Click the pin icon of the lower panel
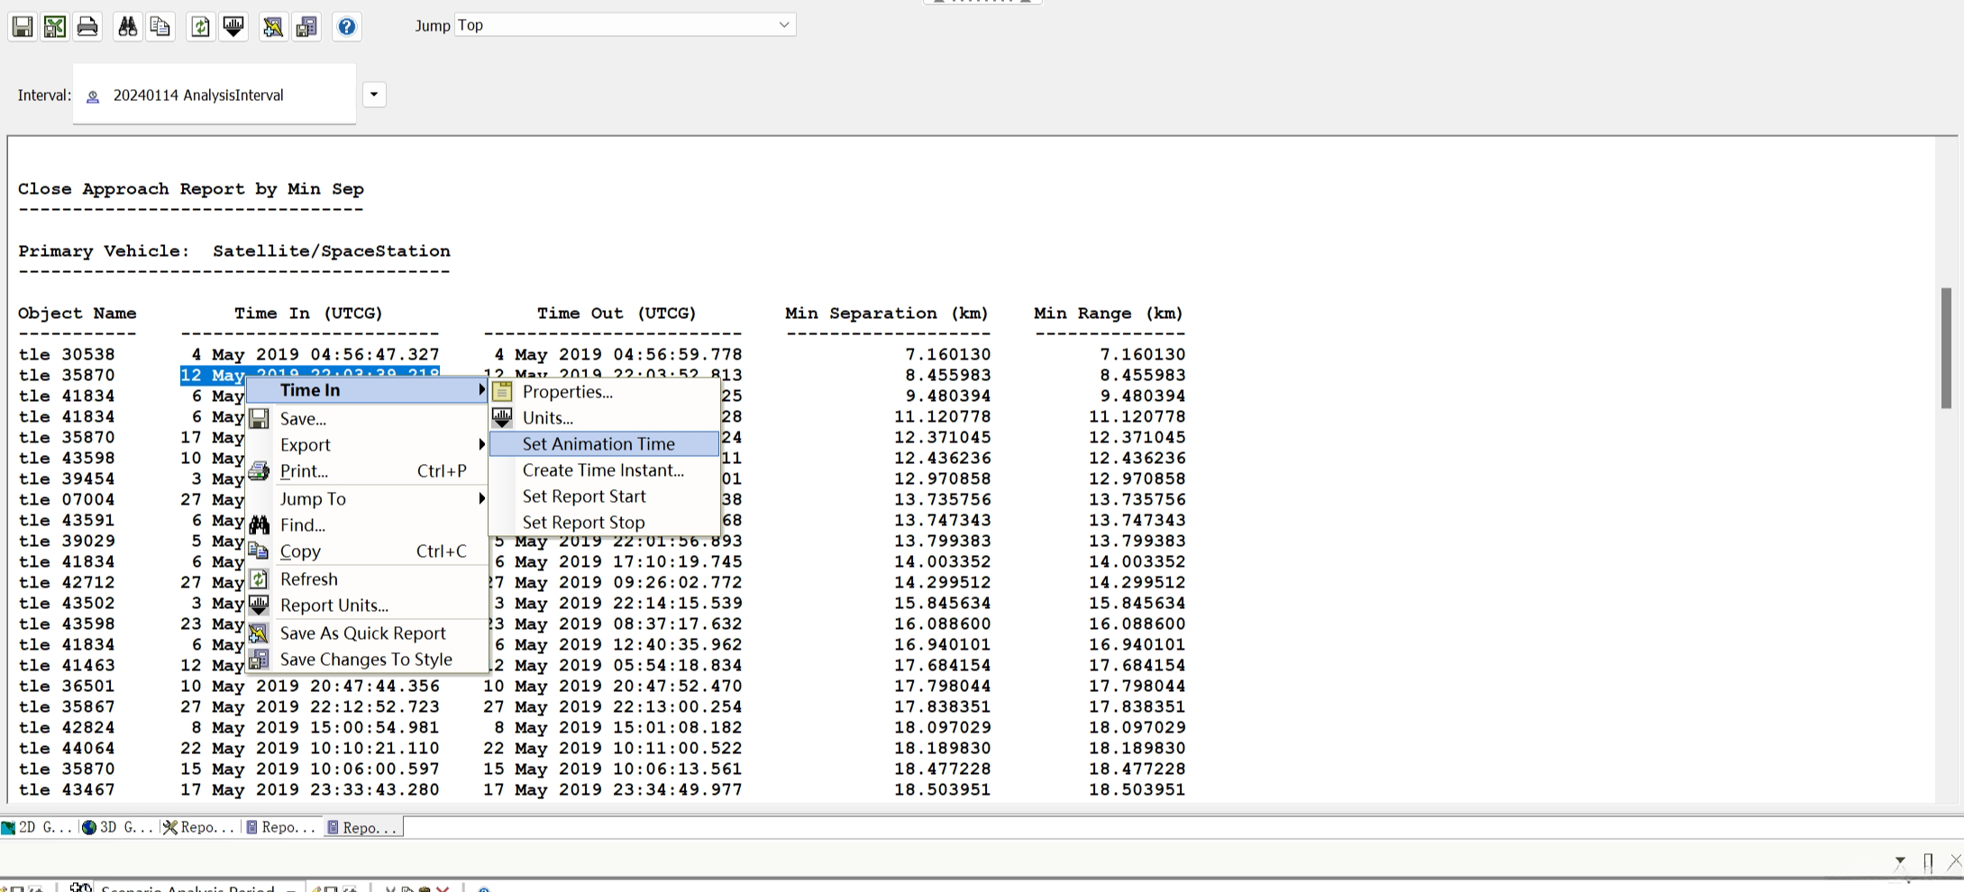 tap(1928, 862)
